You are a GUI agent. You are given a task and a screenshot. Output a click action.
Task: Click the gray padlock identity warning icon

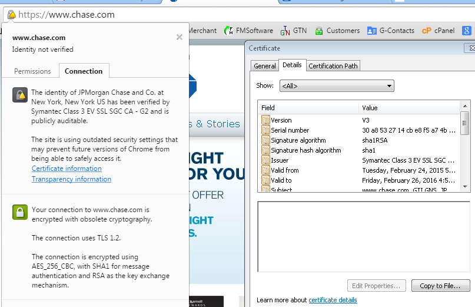coord(20,95)
